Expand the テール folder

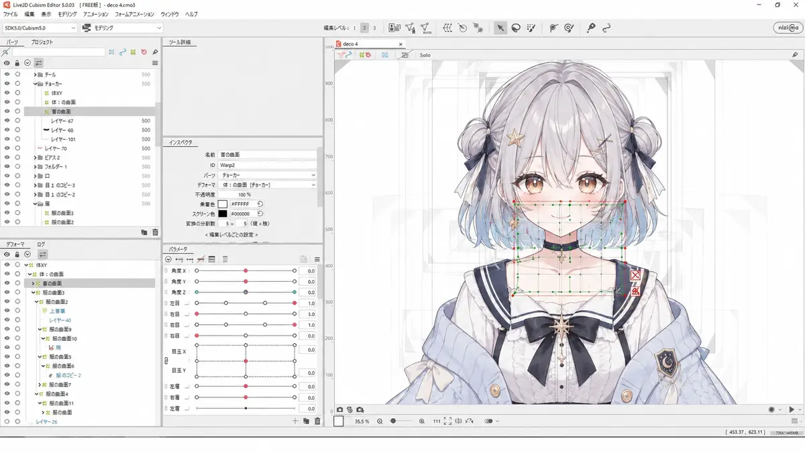coord(35,74)
